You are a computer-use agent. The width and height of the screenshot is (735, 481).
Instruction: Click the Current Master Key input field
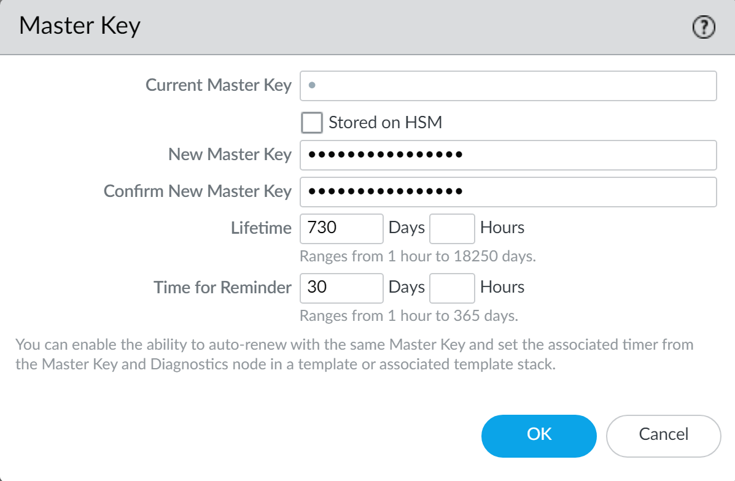(508, 86)
